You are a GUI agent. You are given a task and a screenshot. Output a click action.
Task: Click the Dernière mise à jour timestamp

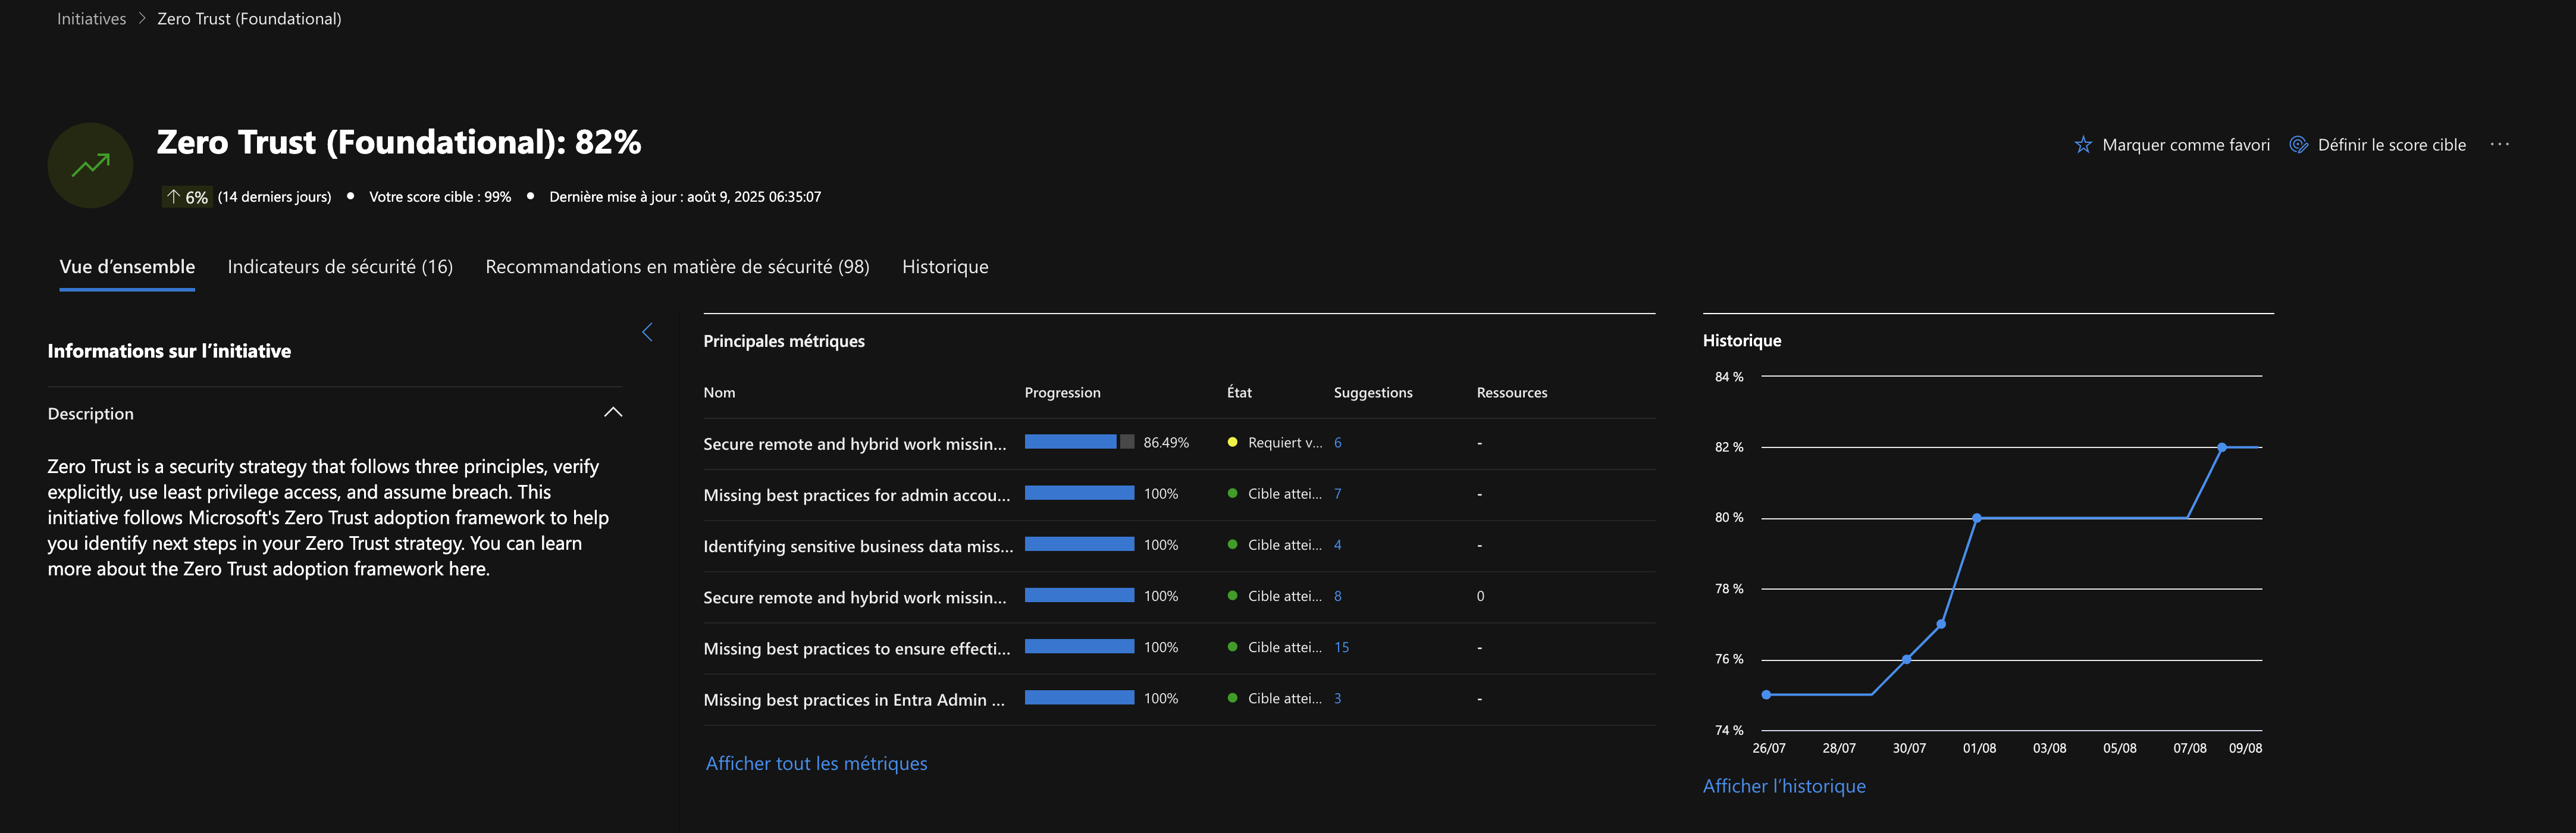click(x=685, y=197)
